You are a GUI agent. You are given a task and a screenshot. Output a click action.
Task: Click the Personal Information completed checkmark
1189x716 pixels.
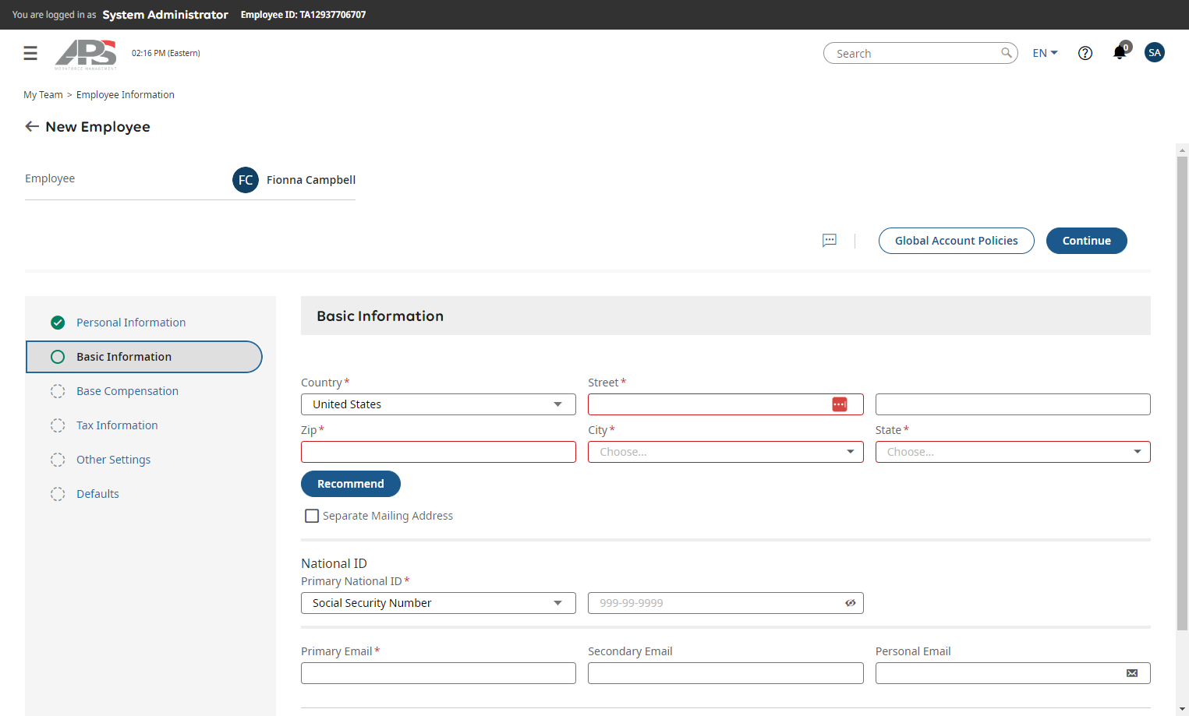(x=58, y=323)
